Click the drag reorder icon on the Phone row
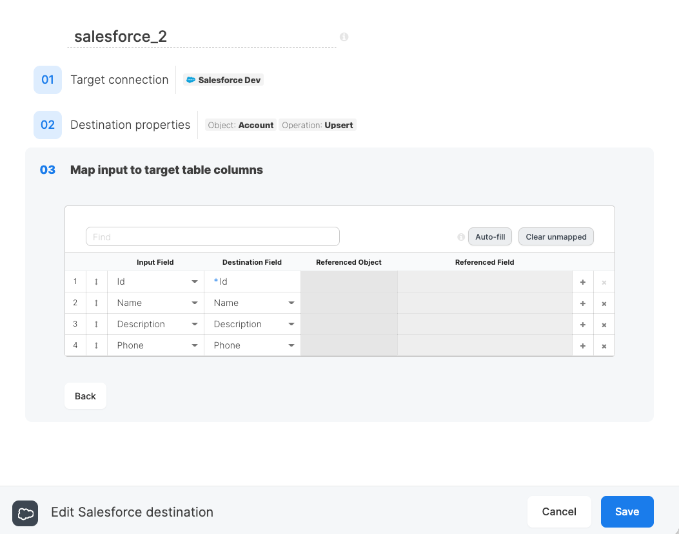This screenshot has width=679, height=534. pos(97,345)
